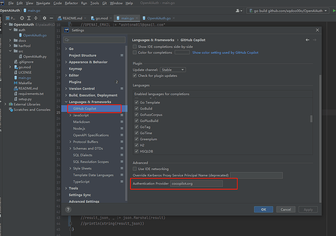Expand docs folder in project tree
This screenshot has width=336, height=236.
[10, 40]
